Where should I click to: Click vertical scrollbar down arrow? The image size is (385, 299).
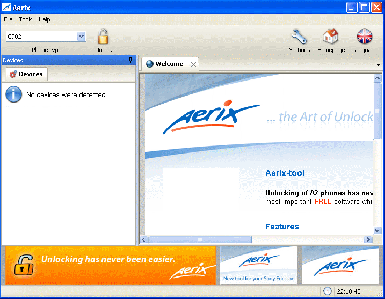click(377, 230)
